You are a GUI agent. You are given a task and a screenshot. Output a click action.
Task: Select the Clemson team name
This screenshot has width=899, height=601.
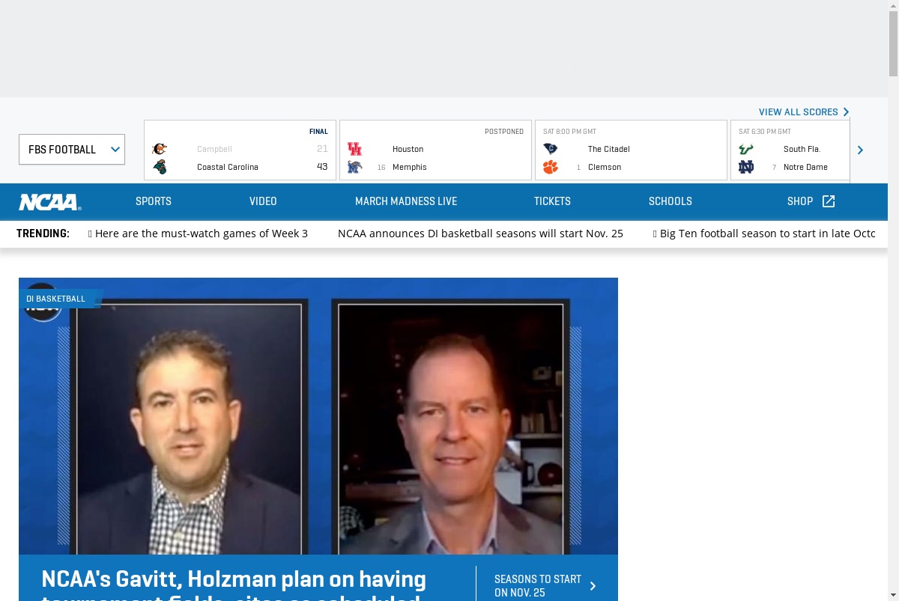pos(605,167)
